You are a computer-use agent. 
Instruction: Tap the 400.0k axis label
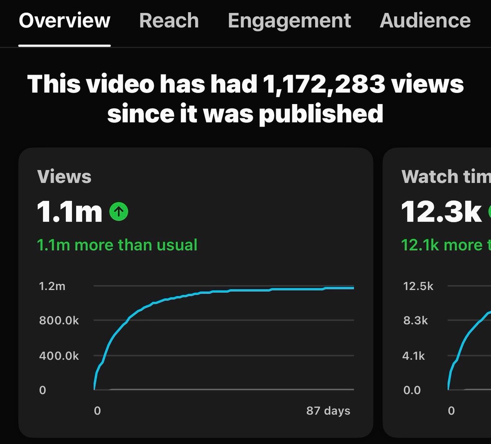coord(59,356)
